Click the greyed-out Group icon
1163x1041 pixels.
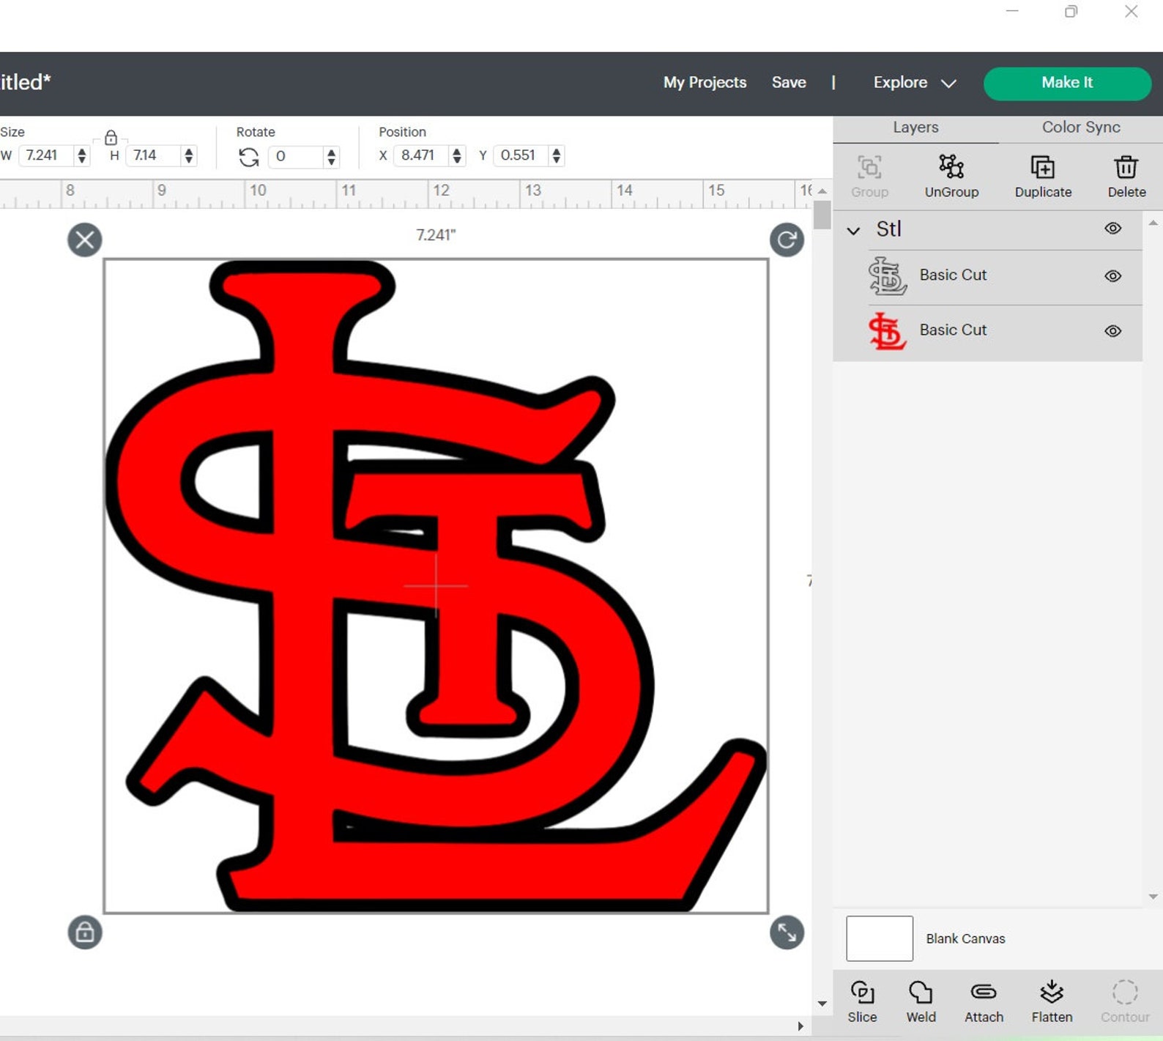click(869, 167)
